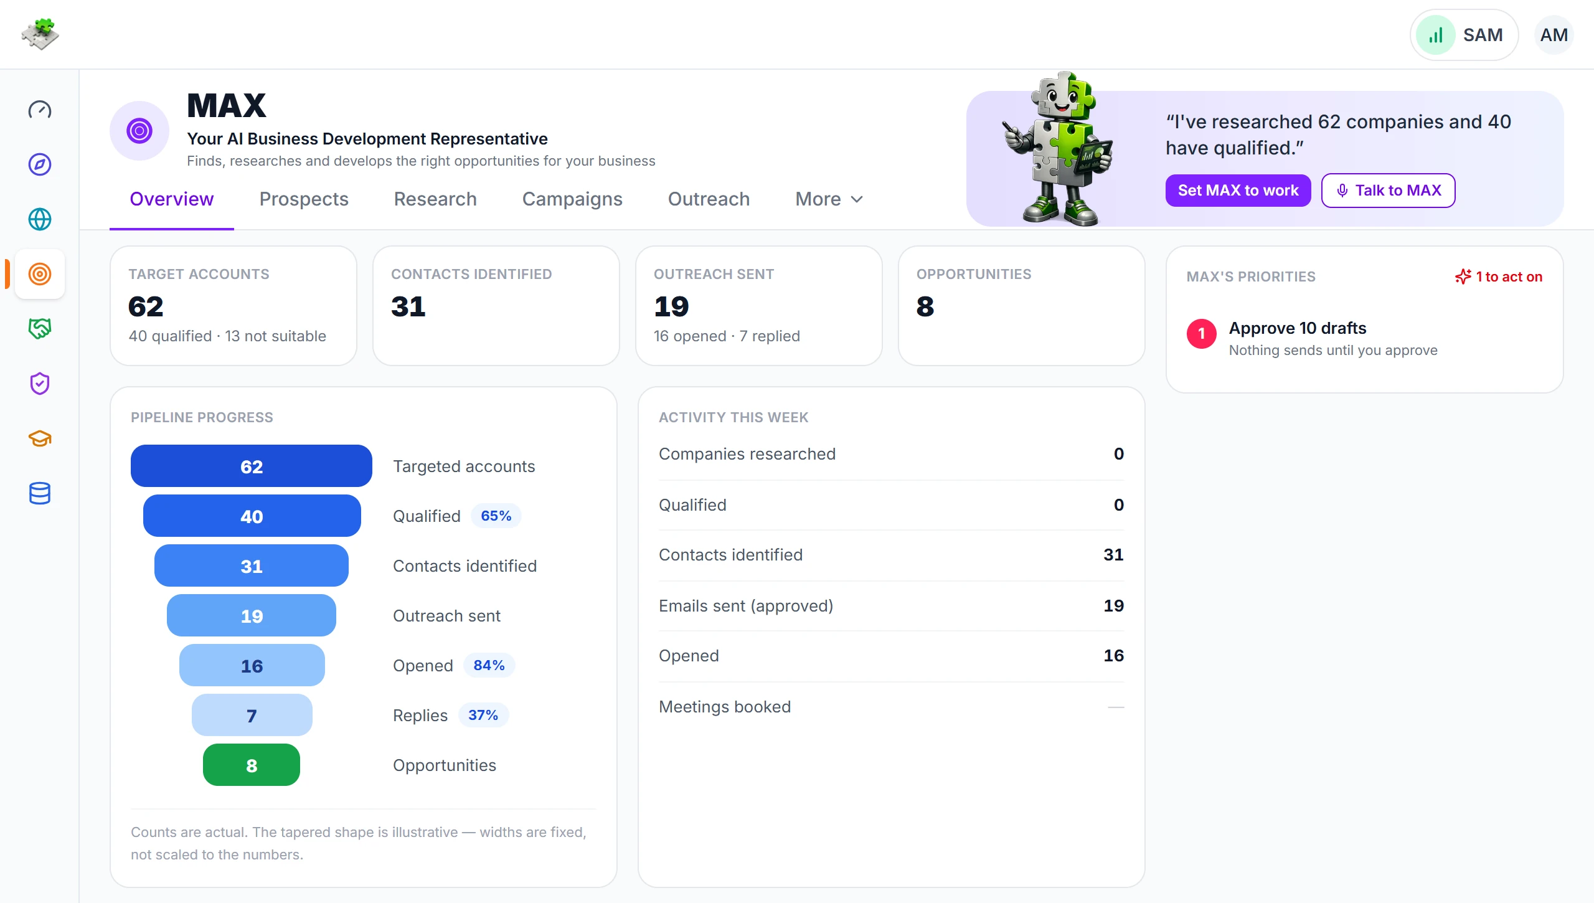The height and width of the screenshot is (903, 1594).
Task: Click the 16 Opened funnel bar
Action: pos(252,665)
